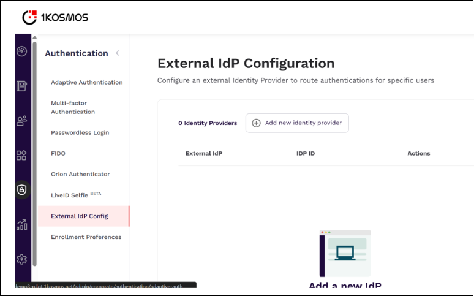Open the reports chart icon in sidebar
Viewport: 474px width, 296px height.
[x=22, y=224]
